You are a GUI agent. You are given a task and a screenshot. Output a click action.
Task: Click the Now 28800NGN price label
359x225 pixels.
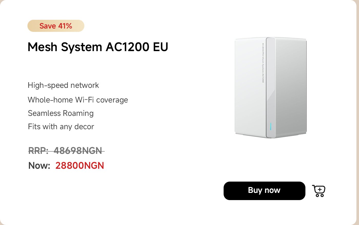click(66, 165)
